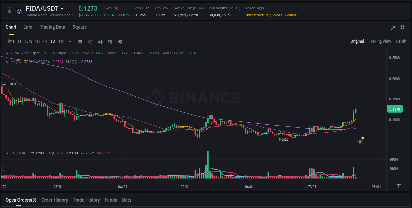The height and width of the screenshot is (208, 412).
Task: Switch to the Trading Data tab
Action: (x=52, y=27)
